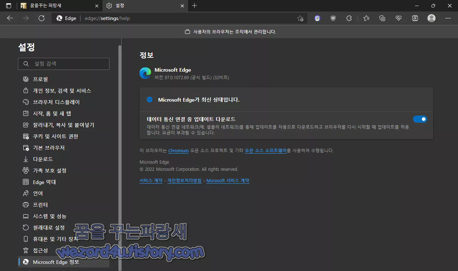Screen dimensions: 458x271
Task: Select Microsoft Edge 정보 in sidebar
Action: coord(64,262)
